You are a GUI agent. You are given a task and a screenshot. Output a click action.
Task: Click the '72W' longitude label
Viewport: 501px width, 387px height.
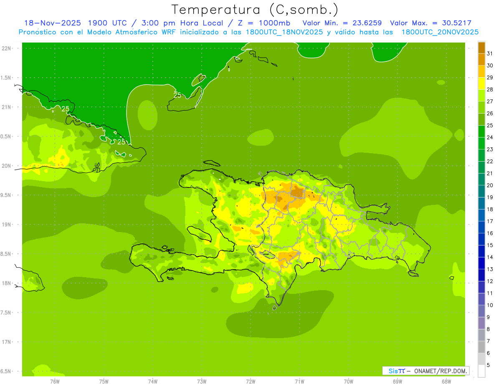251,381
